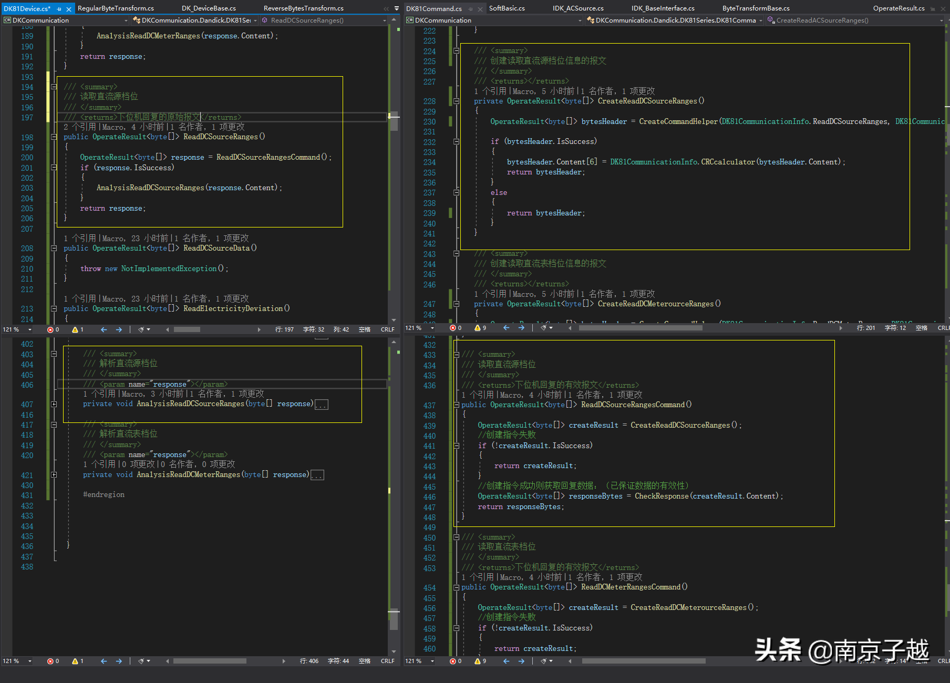The image size is (950, 683).
Task: Collapse the ReadDCSourceRangesCommand method at line 437
Action: [x=456, y=405]
